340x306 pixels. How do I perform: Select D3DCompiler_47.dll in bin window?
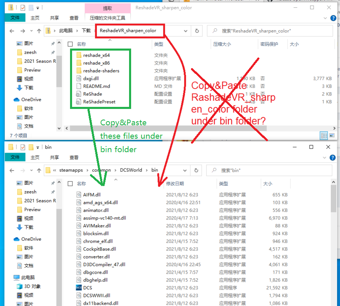pyautogui.click(x=104, y=264)
